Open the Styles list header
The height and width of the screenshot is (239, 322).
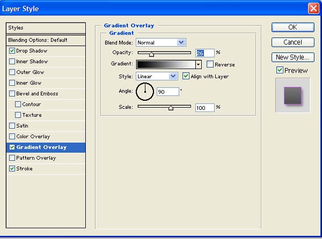point(46,28)
